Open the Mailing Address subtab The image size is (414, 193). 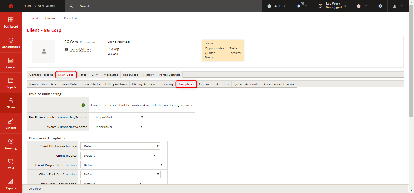144,84
